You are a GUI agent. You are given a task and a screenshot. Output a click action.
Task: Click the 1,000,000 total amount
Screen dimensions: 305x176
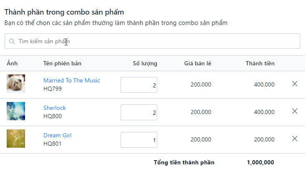coord(260,162)
